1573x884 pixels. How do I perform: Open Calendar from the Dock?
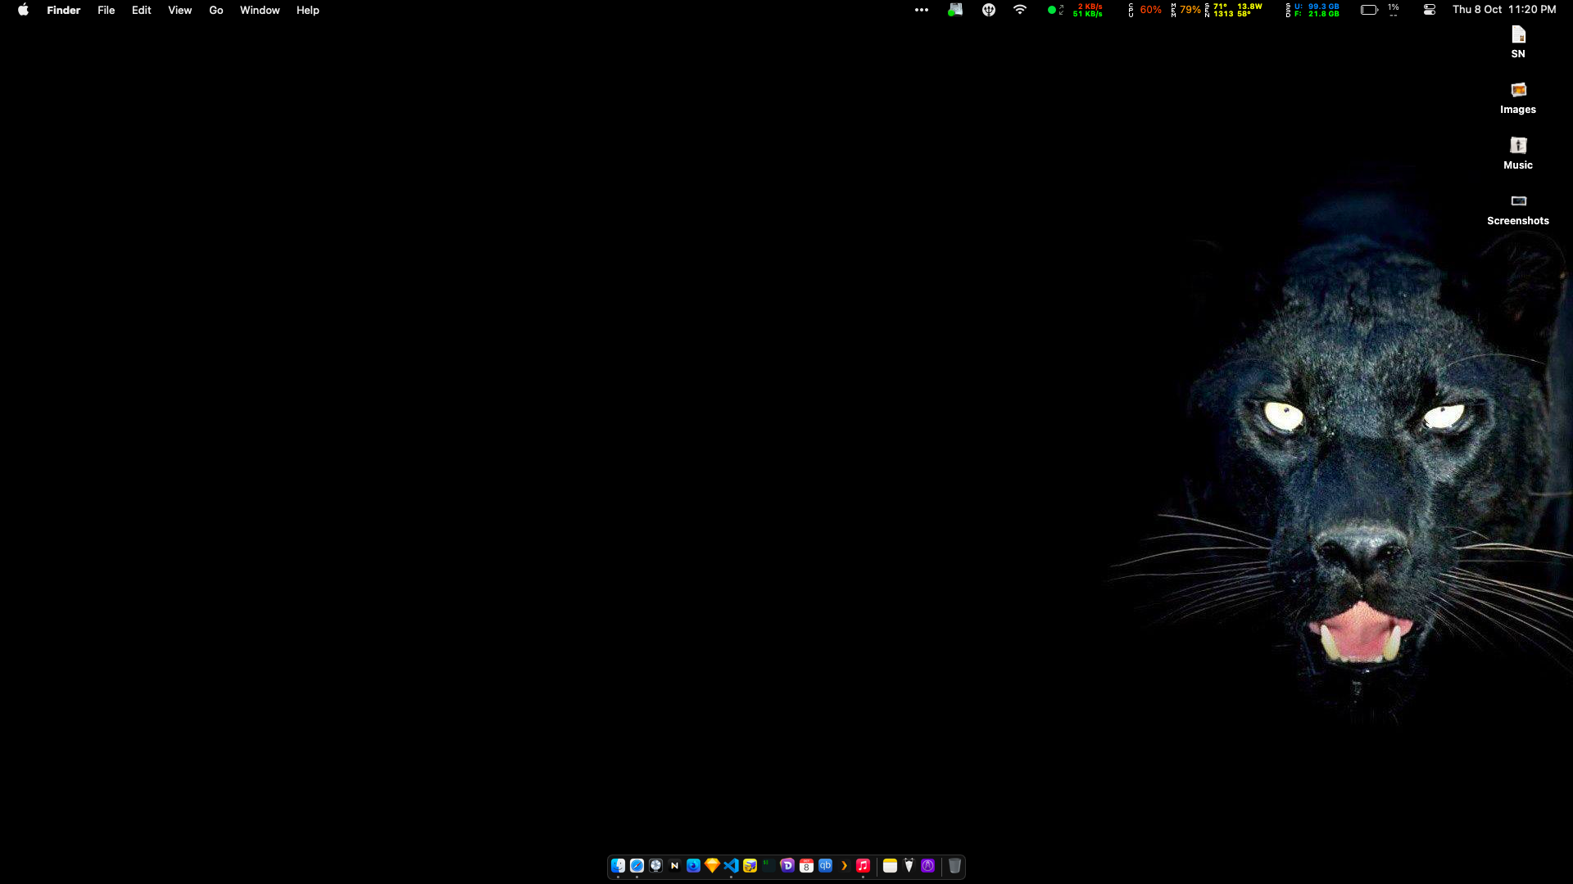806,865
